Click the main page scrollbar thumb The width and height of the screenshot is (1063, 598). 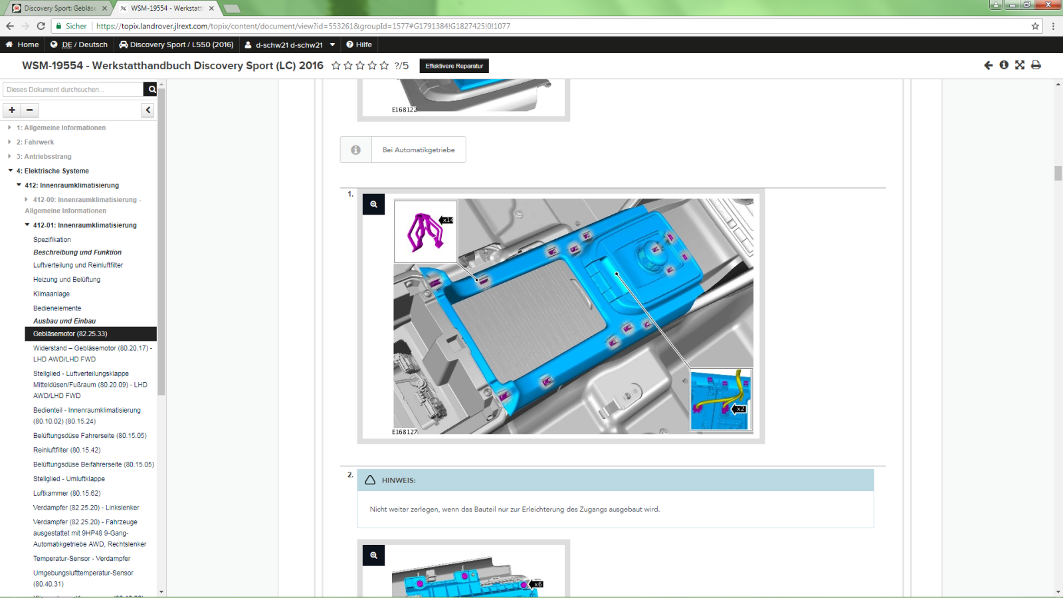[1058, 173]
